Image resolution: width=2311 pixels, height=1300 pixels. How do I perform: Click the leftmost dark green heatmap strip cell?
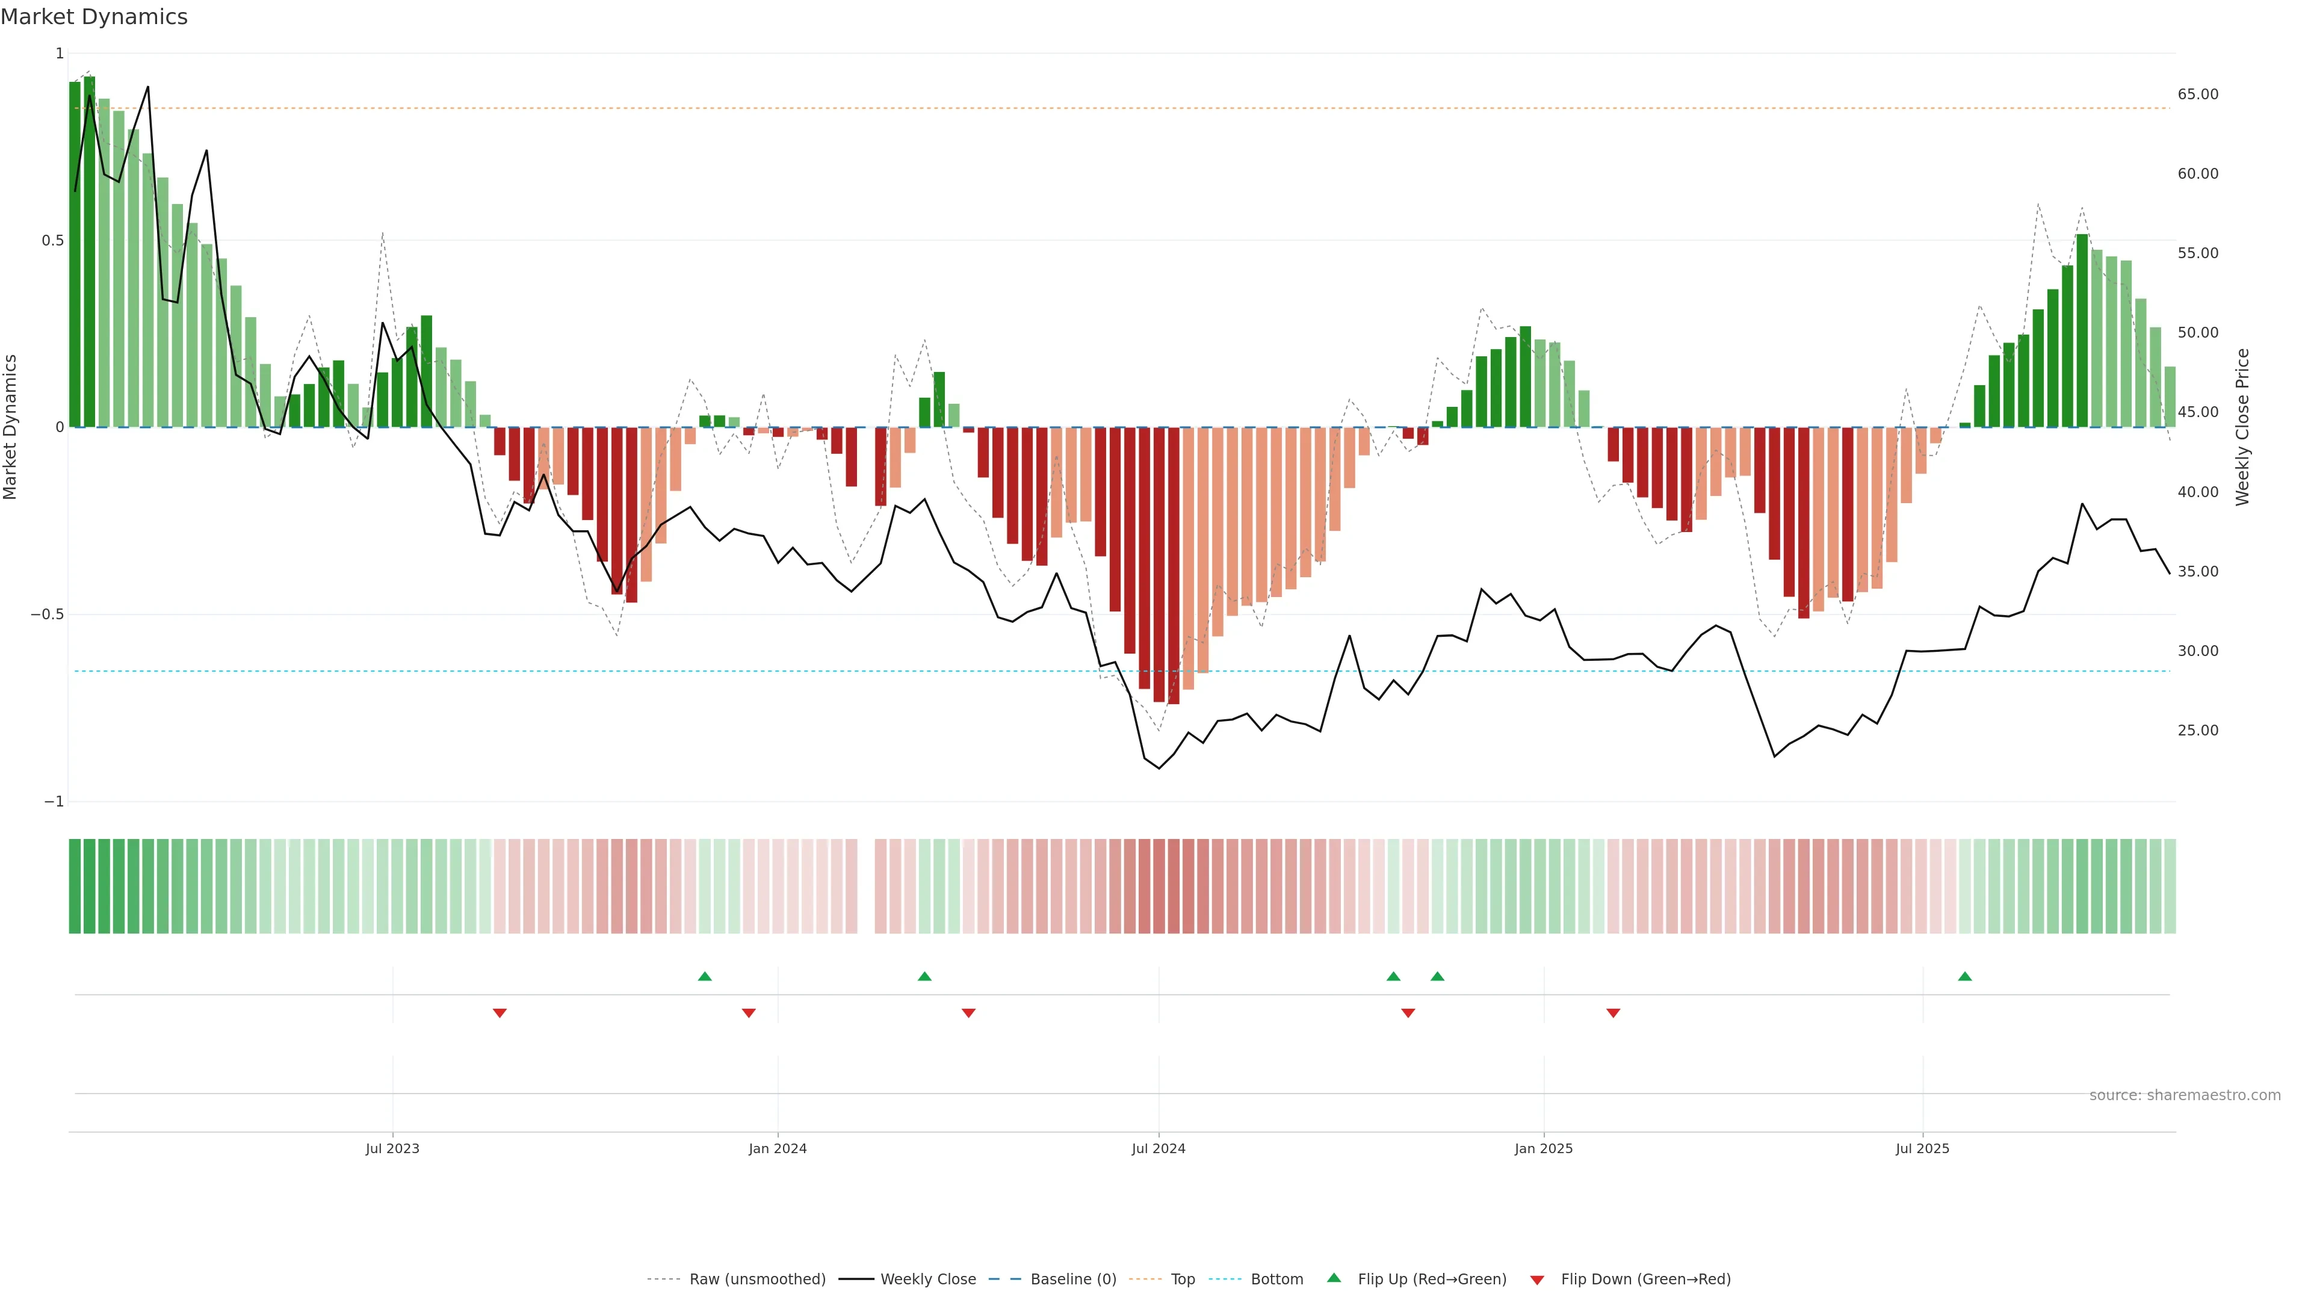pos(75,885)
